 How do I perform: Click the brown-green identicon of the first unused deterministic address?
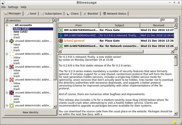click(12, 41)
